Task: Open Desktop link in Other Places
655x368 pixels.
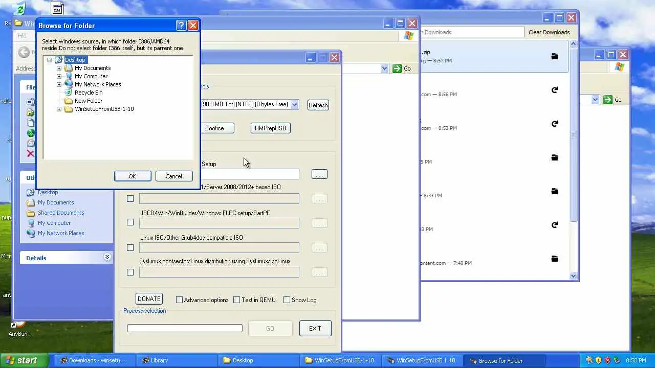Action: pos(48,192)
